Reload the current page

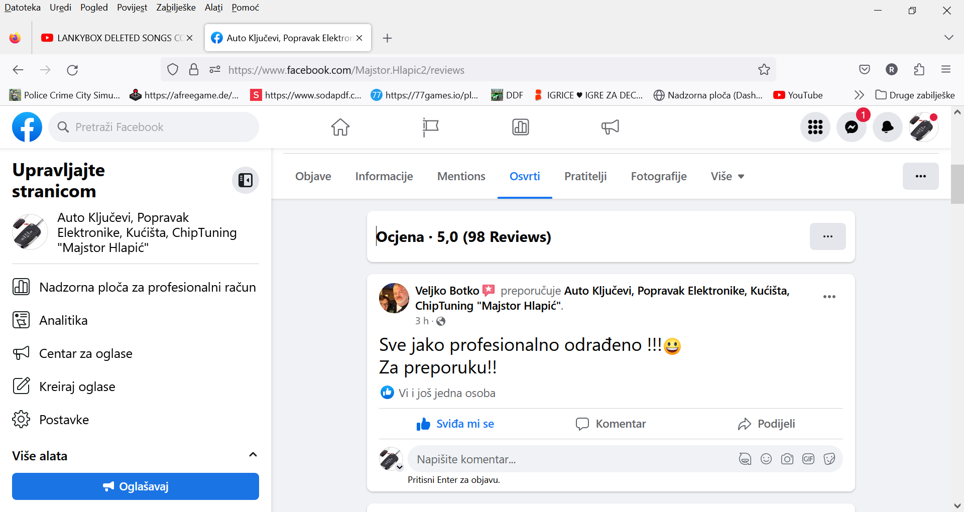pyautogui.click(x=72, y=70)
